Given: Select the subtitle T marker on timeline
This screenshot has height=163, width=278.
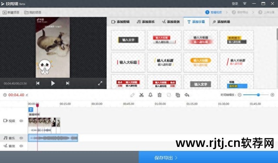Looking at the screenshot, I should coord(31,110).
